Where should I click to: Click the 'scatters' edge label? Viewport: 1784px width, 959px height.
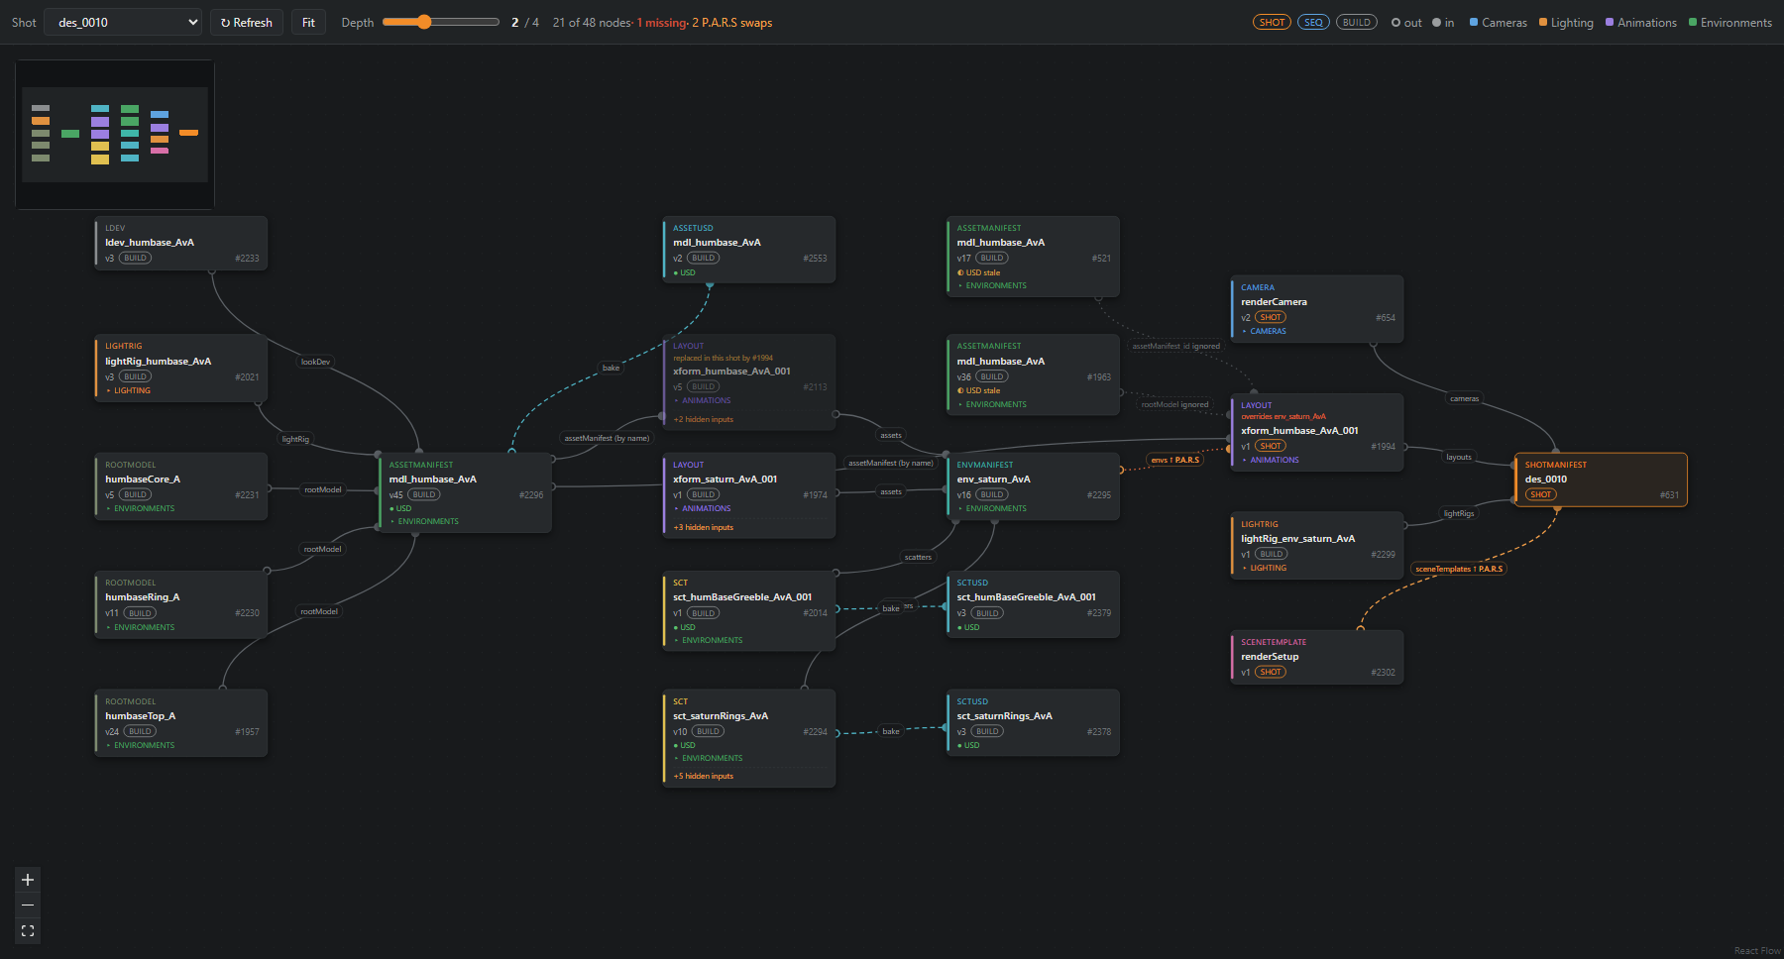tap(918, 557)
